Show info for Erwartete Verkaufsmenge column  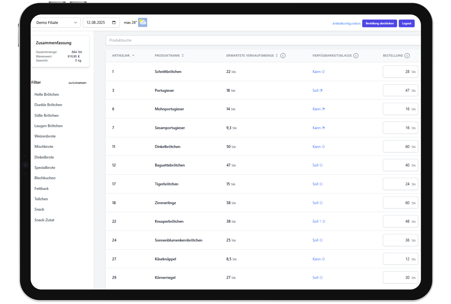pyautogui.click(x=283, y=56)
